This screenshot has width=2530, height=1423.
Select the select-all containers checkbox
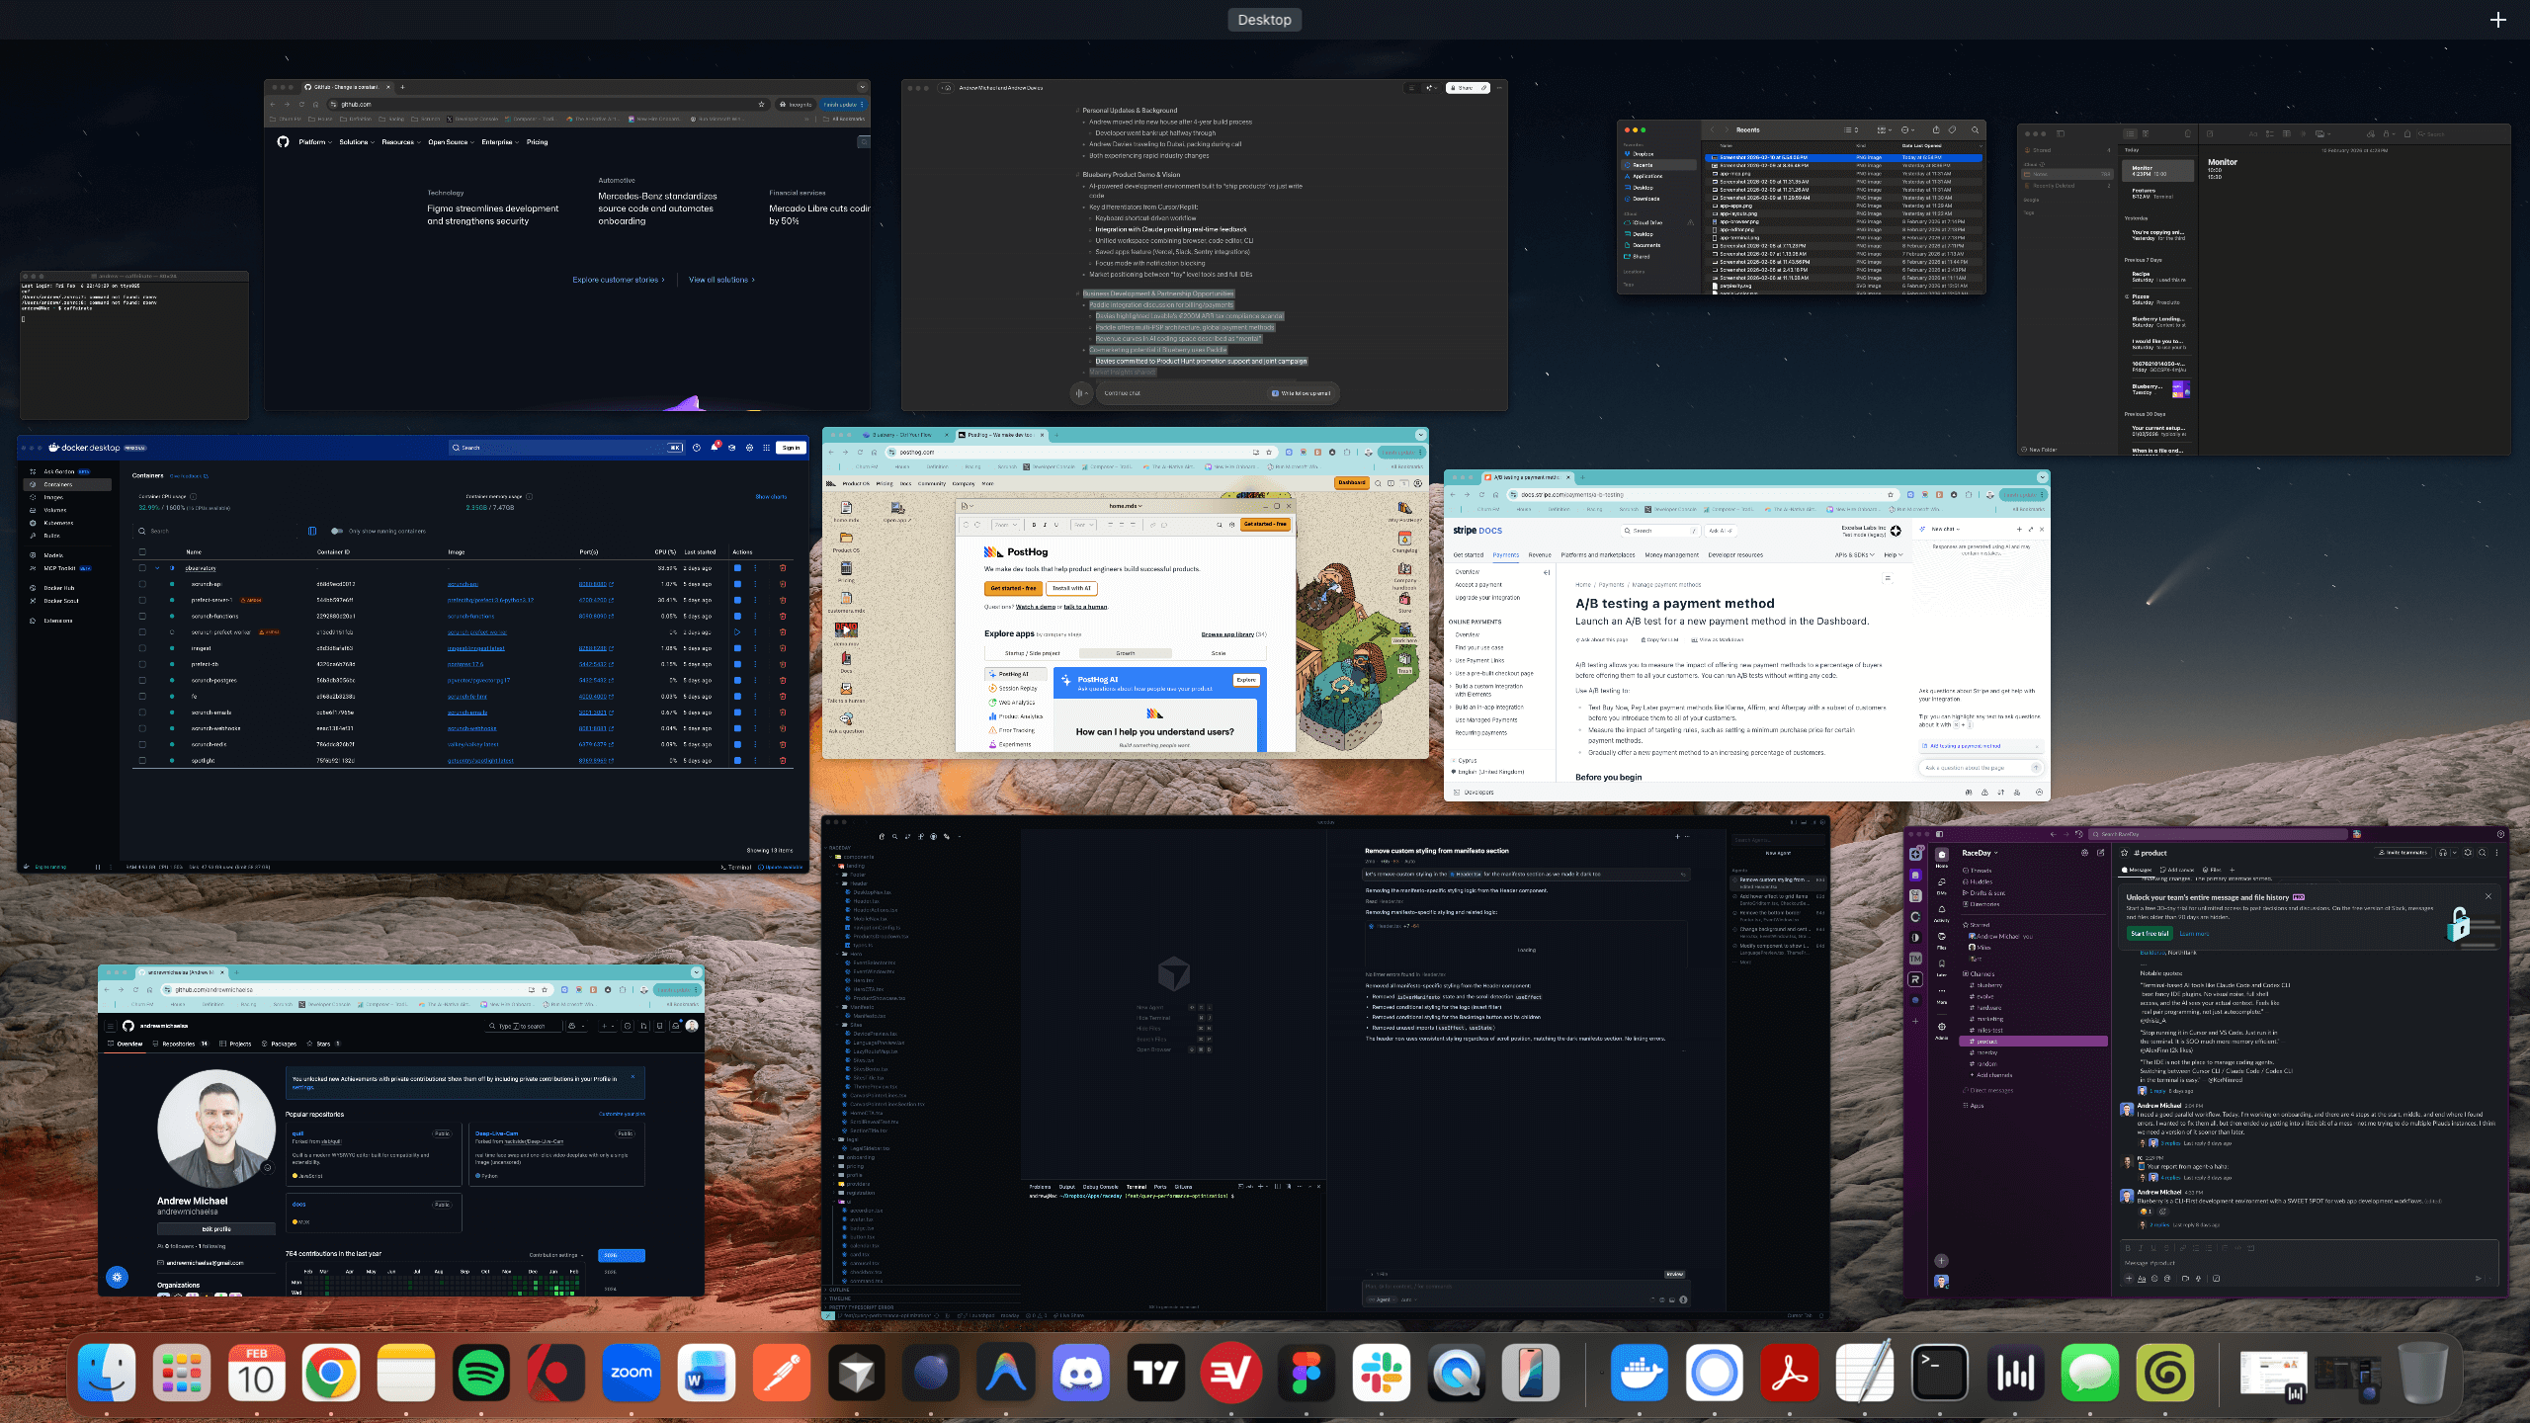point(142,551)
